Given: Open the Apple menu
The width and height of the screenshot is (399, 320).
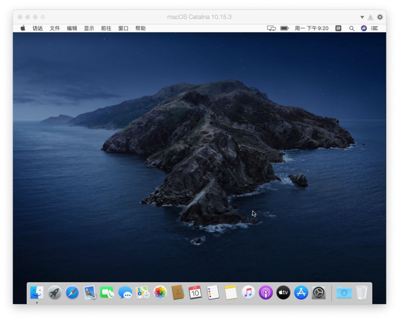Looking at the screenshot, I should click(x=23, y=28).
